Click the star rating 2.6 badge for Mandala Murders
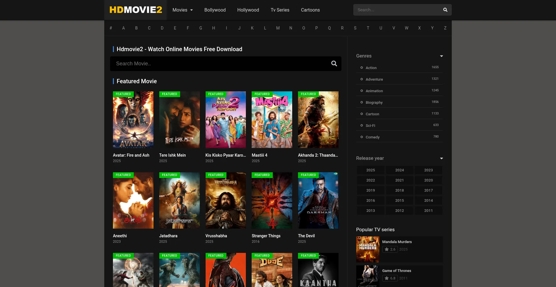The image size is (556, 287). [390, 249]
